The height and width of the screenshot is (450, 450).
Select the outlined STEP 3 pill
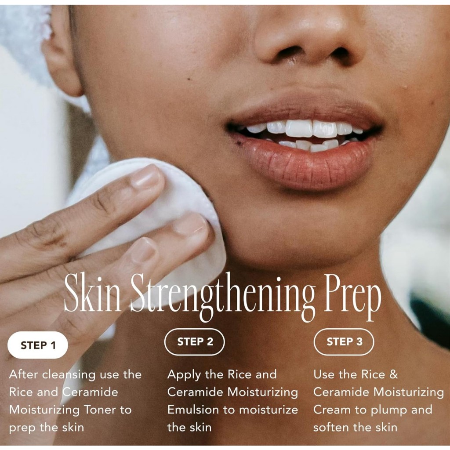(x=344, y=342)
